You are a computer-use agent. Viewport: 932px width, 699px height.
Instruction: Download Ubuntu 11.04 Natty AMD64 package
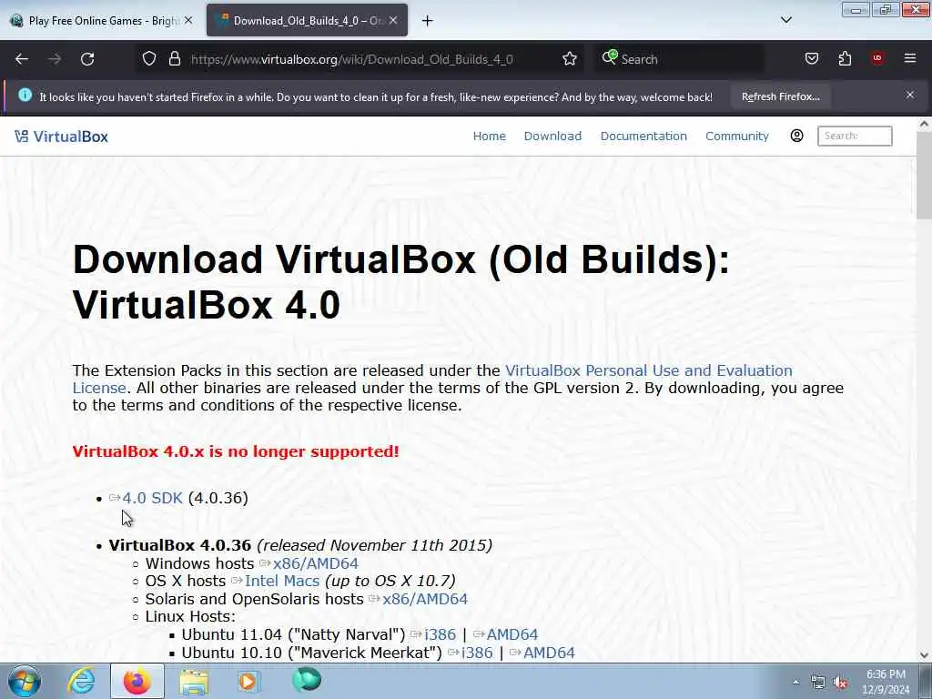[x=512, y=634]
